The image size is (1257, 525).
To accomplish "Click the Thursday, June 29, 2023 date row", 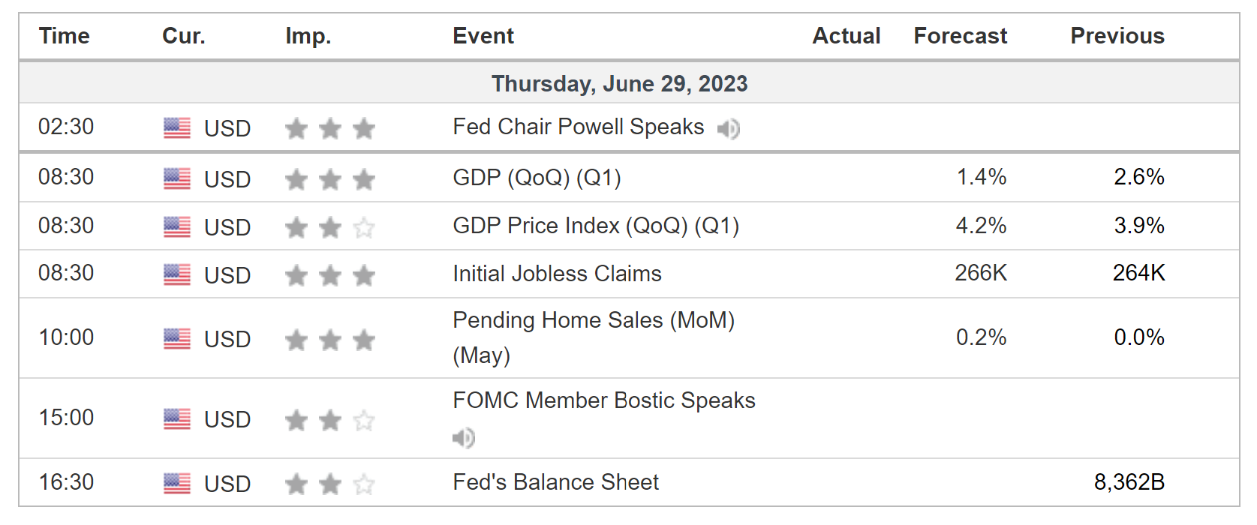I will coord(619,83).
